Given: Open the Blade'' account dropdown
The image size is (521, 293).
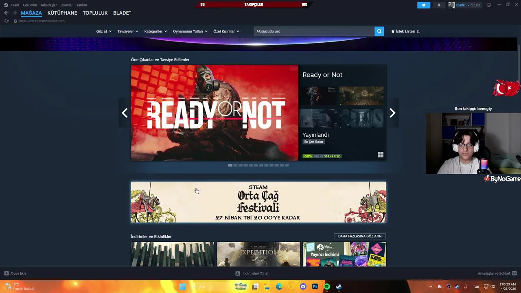Looking at the screenshot, I should click(x=463, y=5).
